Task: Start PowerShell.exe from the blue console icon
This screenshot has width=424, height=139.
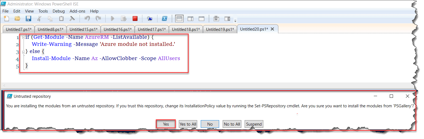Action: [x=164, y=19]
